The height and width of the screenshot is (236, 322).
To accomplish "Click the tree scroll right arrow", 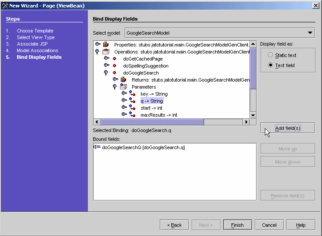I will pos(246,122).
